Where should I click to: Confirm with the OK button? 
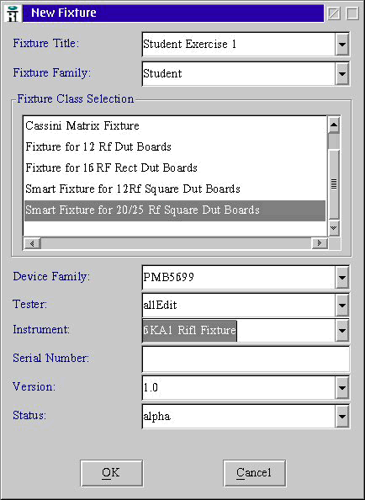click(112, 473)
